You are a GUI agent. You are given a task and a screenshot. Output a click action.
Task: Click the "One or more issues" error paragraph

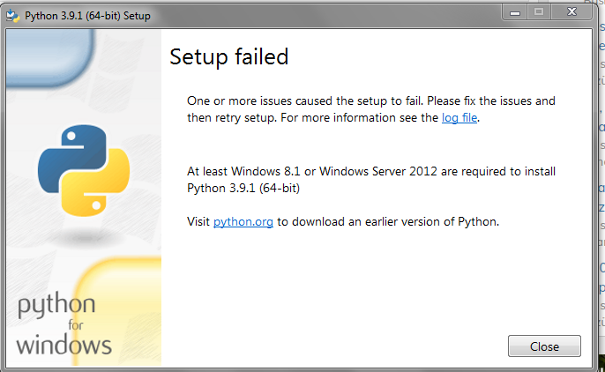tap(371, 109)
